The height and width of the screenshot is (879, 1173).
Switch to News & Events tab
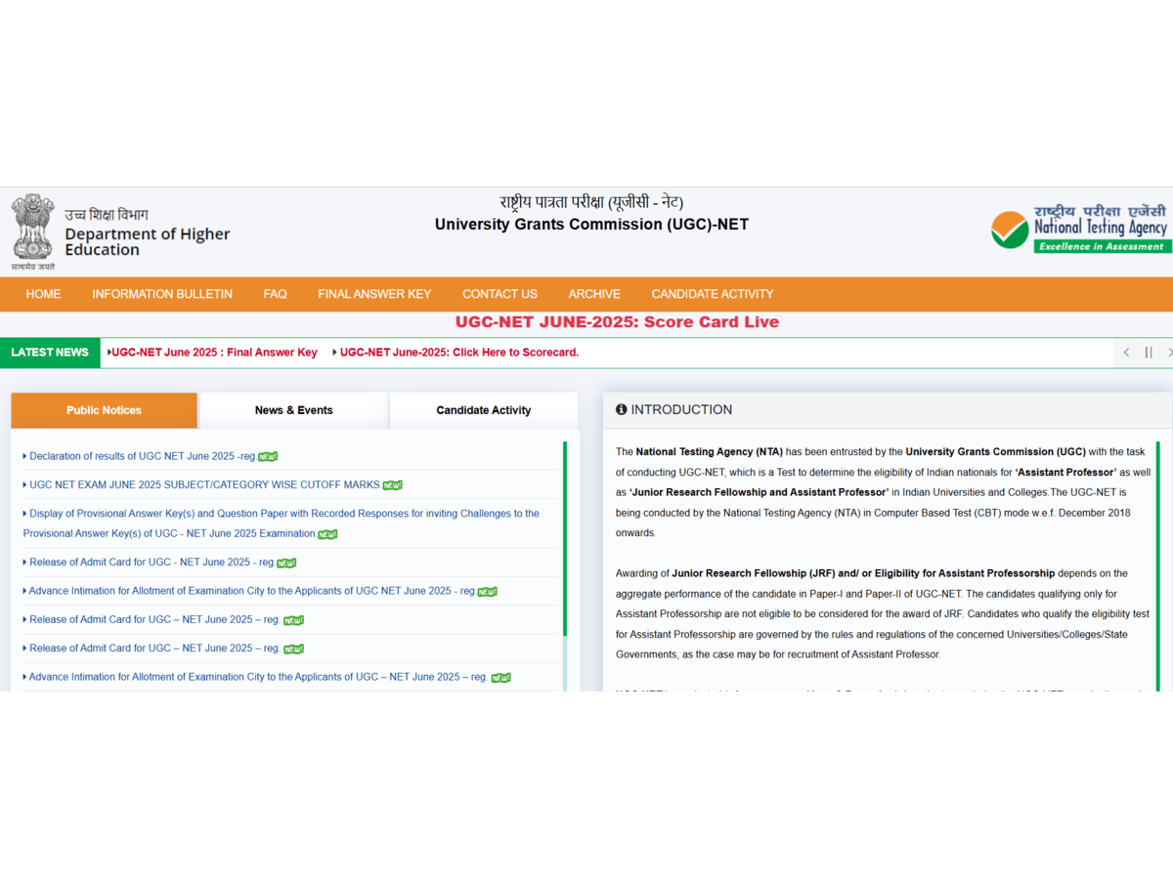click(294, 410)
